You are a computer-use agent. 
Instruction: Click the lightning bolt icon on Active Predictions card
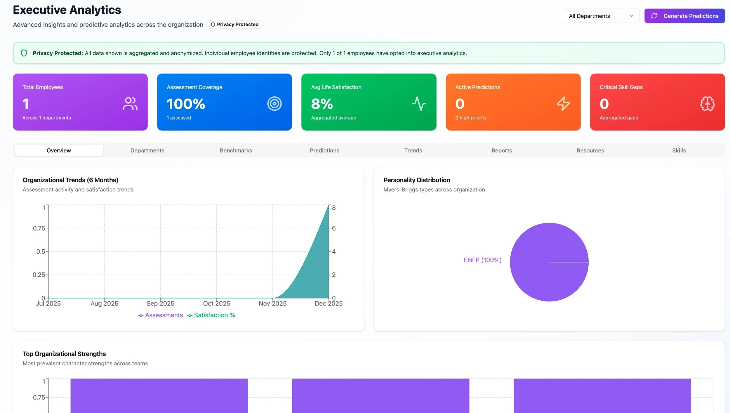(563, 104)
